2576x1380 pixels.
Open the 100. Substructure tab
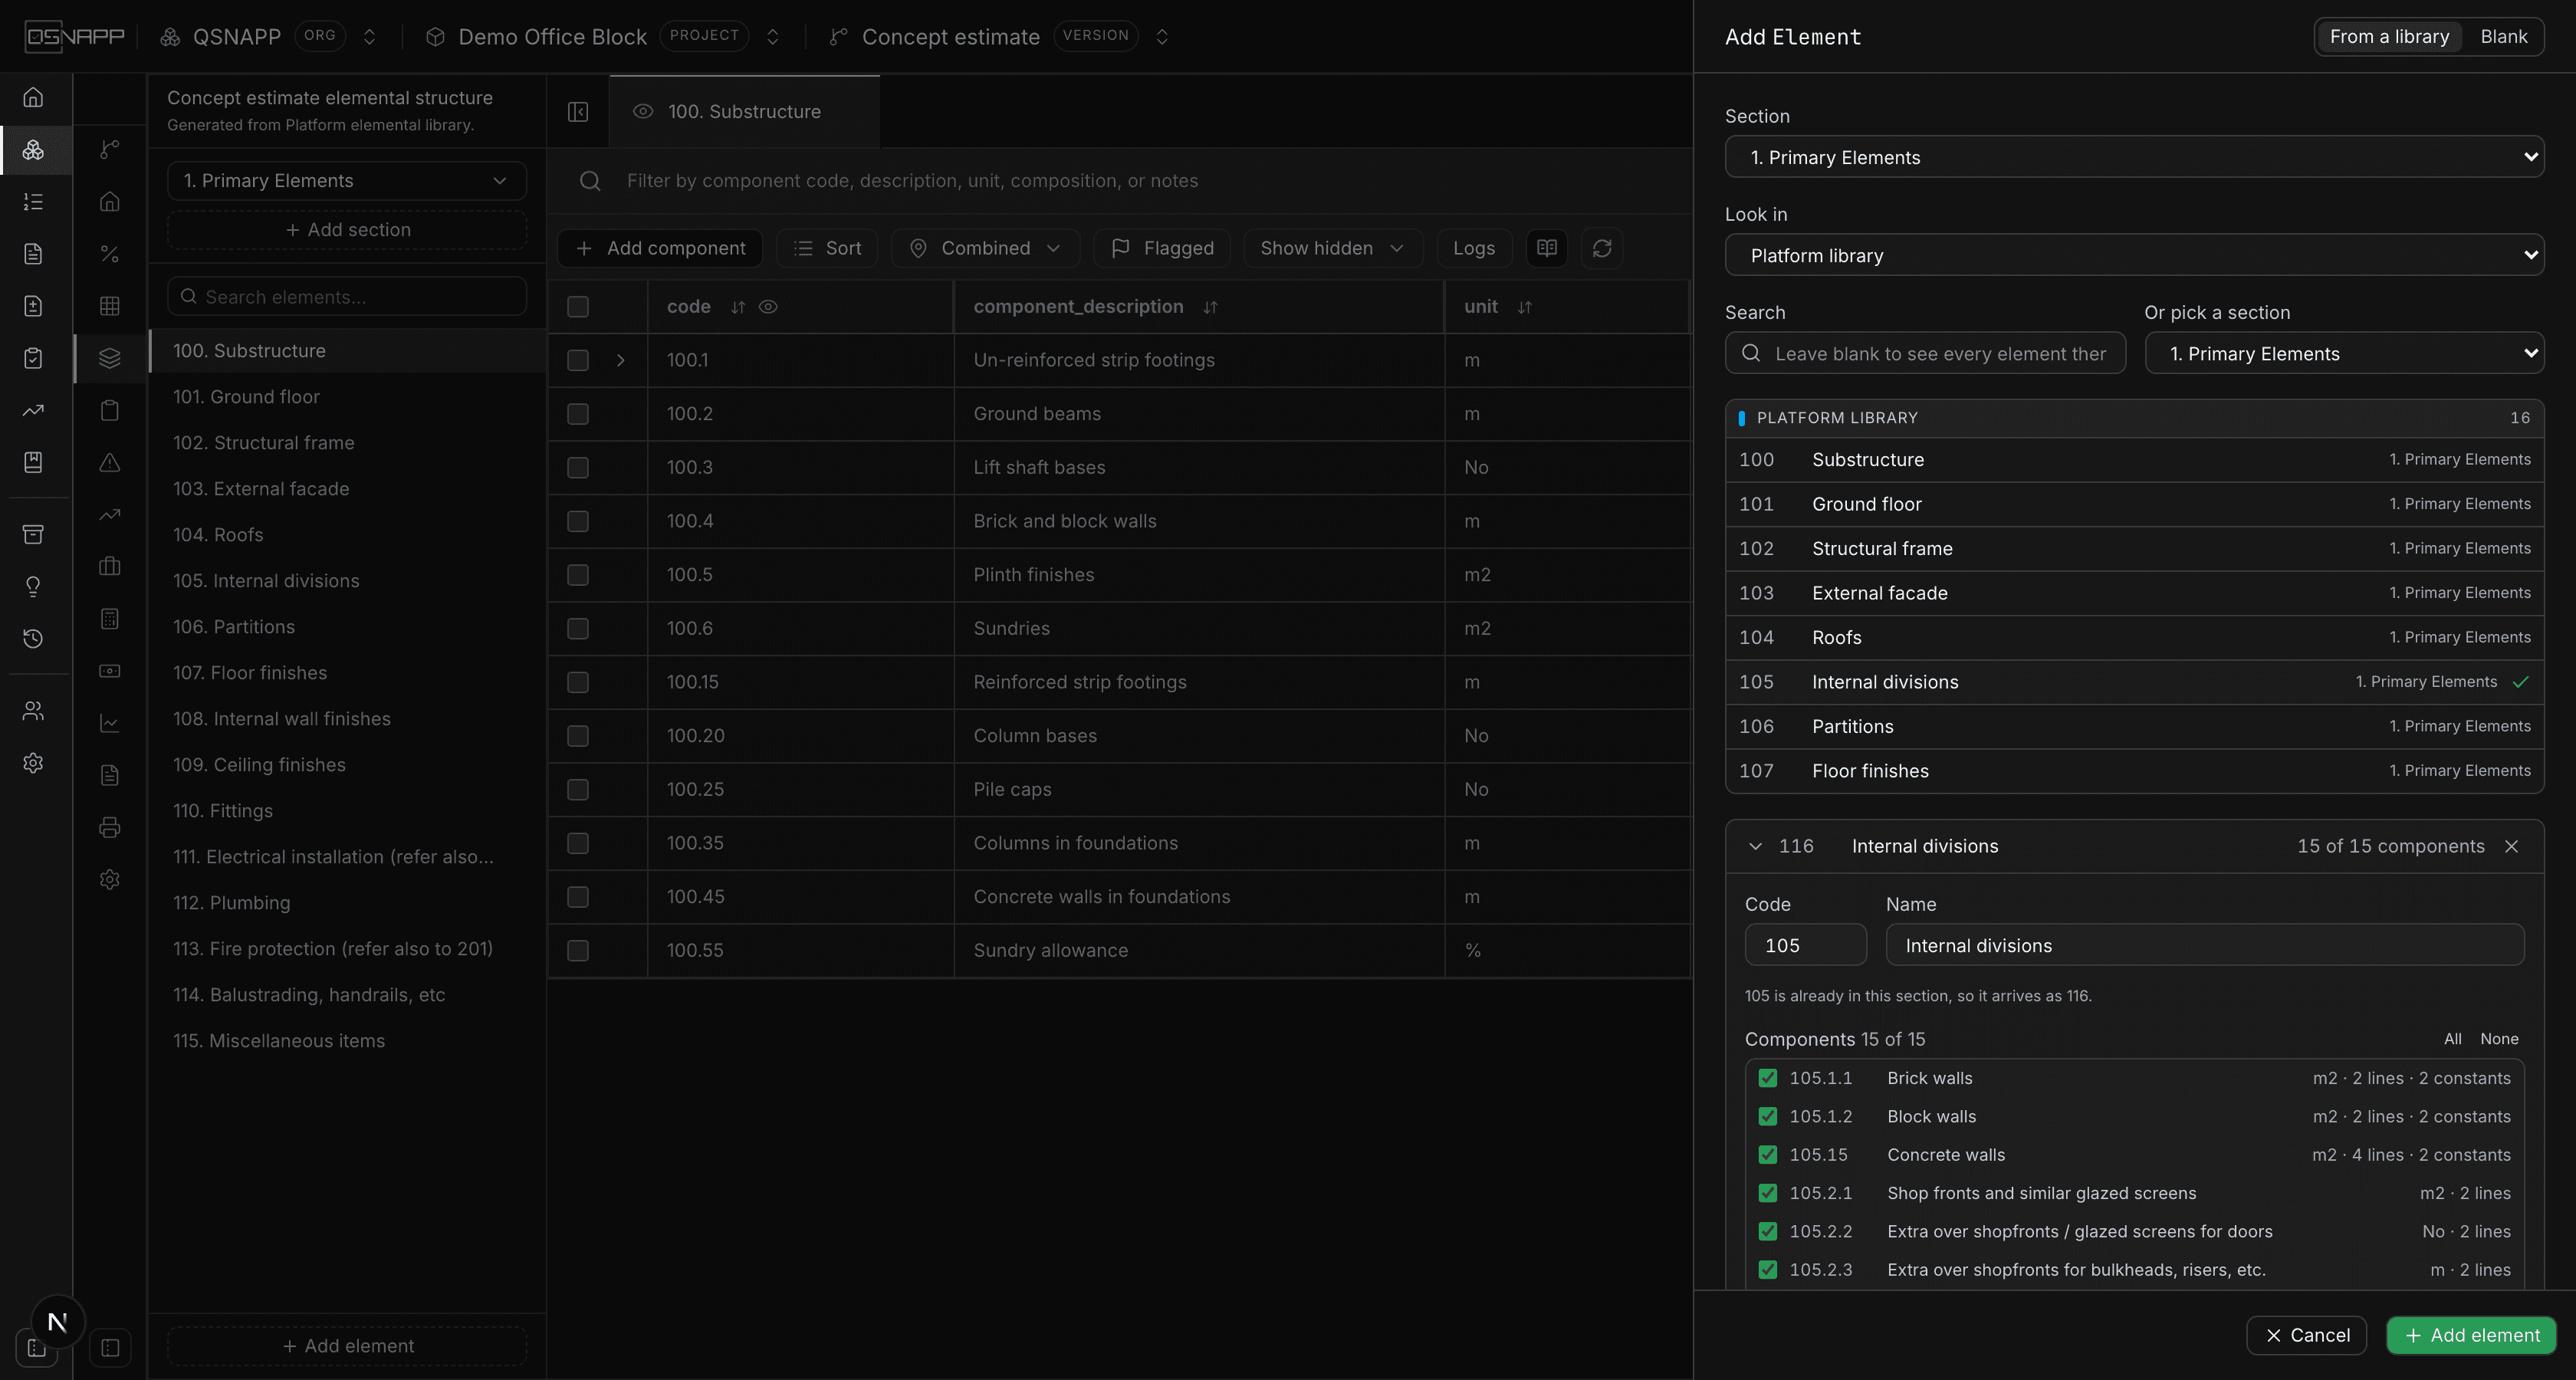(x=744, y=112)
